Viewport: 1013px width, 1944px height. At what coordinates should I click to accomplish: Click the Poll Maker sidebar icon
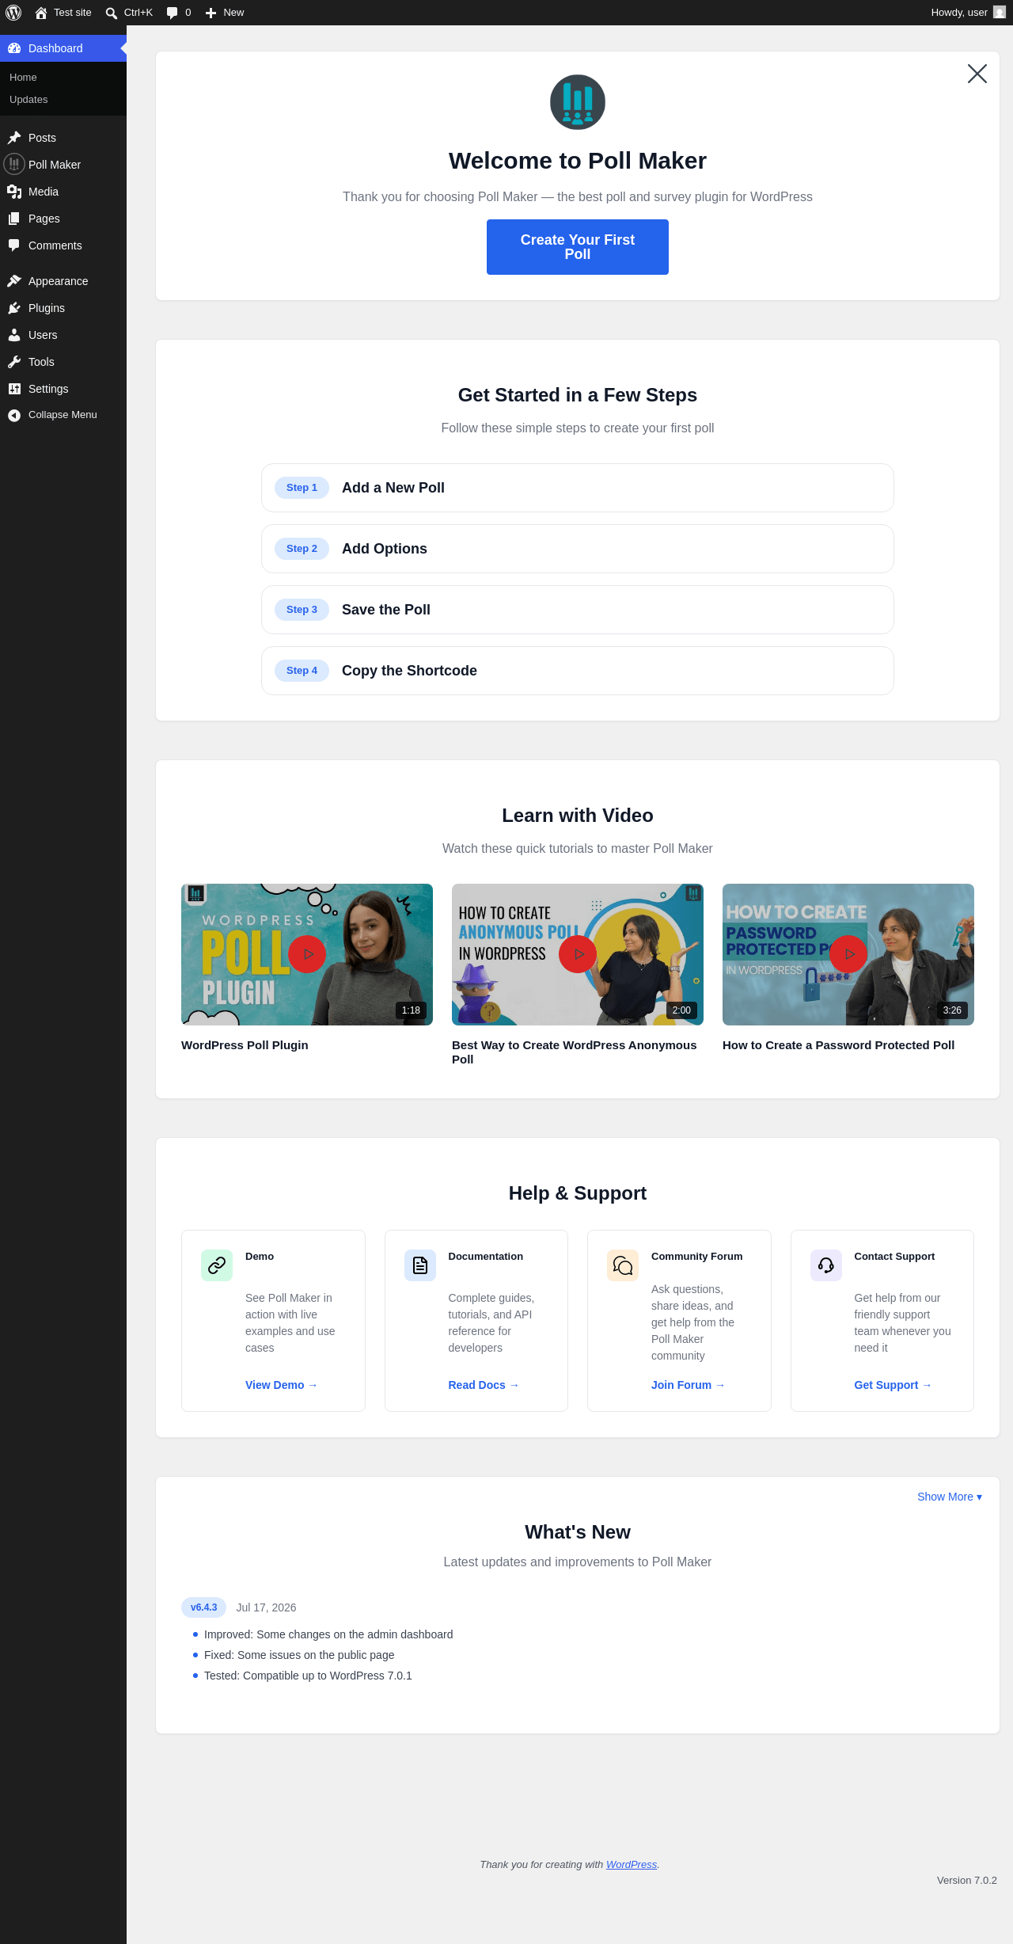click(x=14, y=164)
